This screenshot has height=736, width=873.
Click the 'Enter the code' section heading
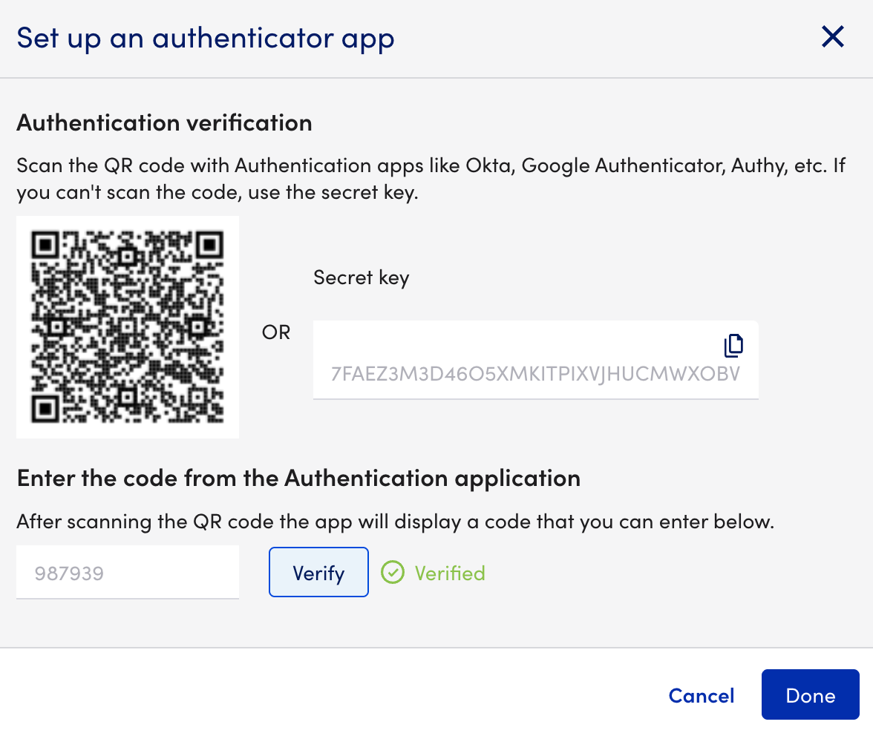coord(298,477)
